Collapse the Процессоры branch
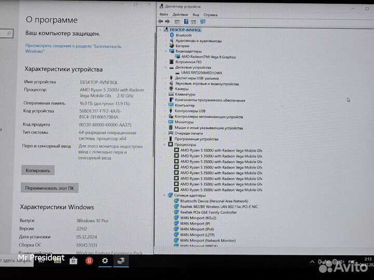374x280 pixels. pos(165,145)
